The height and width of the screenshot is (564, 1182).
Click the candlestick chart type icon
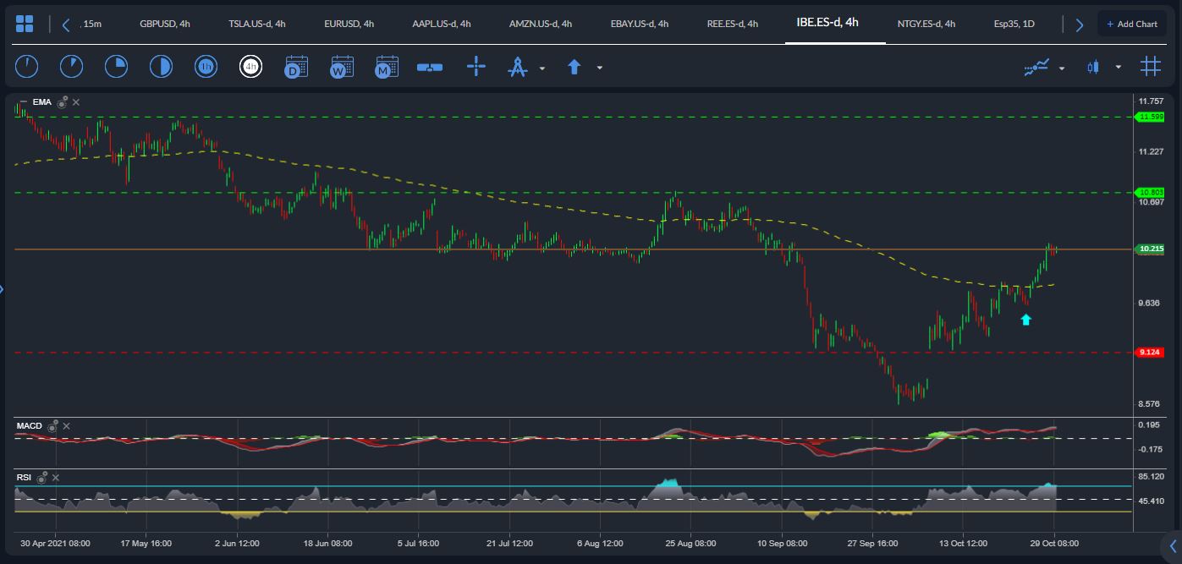1094,67
